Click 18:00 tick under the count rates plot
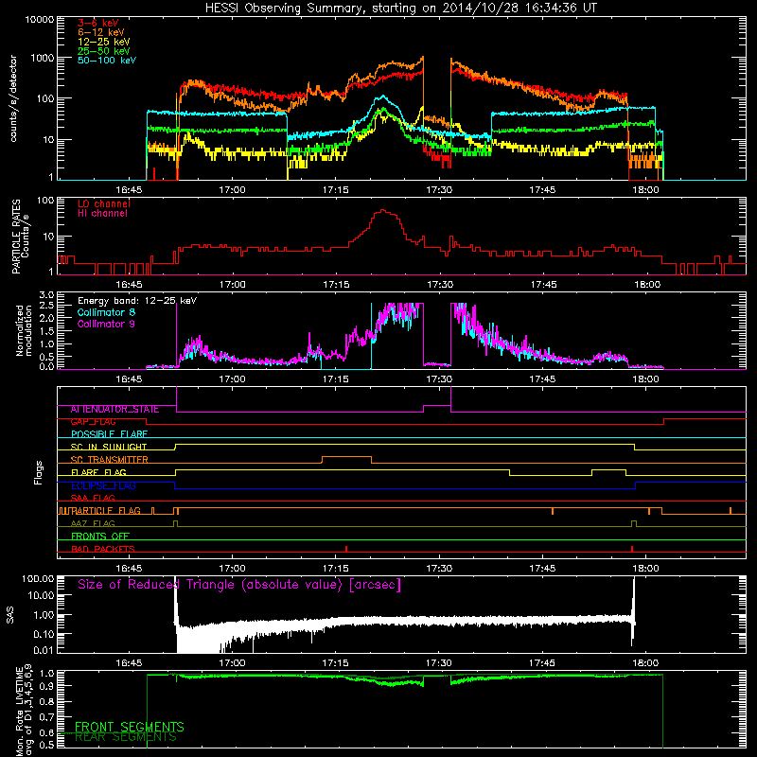 [645, 190]
